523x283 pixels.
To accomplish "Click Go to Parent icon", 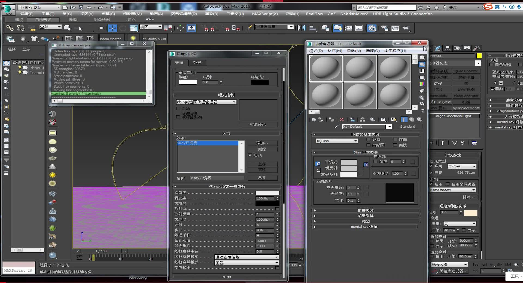I will 412,119.
